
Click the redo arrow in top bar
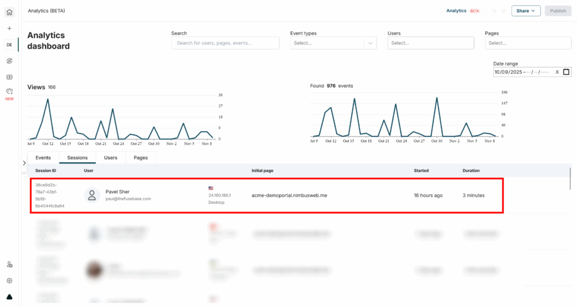point(504,11)
